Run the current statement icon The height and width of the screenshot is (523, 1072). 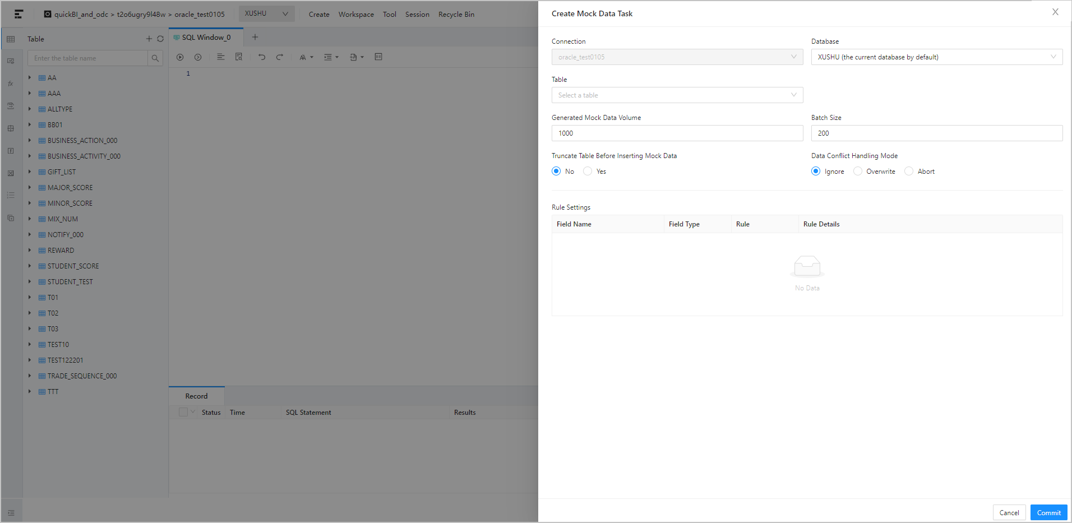tap(198, 57)
